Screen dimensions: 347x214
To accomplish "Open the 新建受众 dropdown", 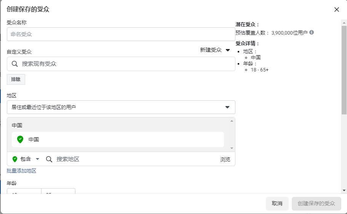I will click(x=215, y=50).
